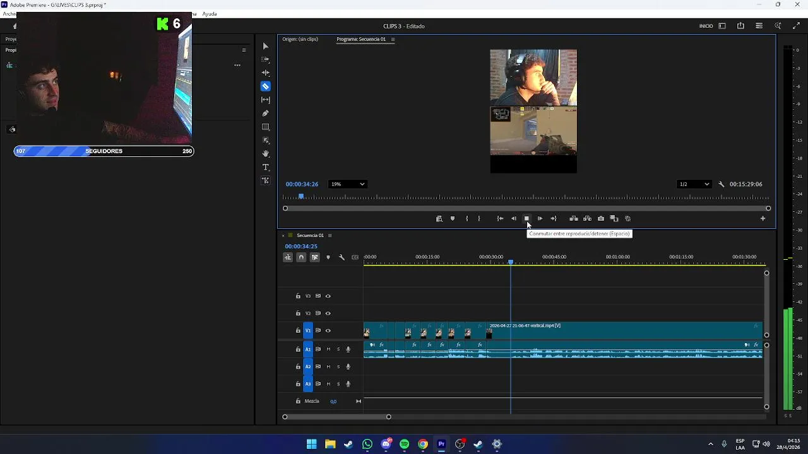Click Mark Out in the Program monitor
Screen dimensions: 808x454
(479, 219)
